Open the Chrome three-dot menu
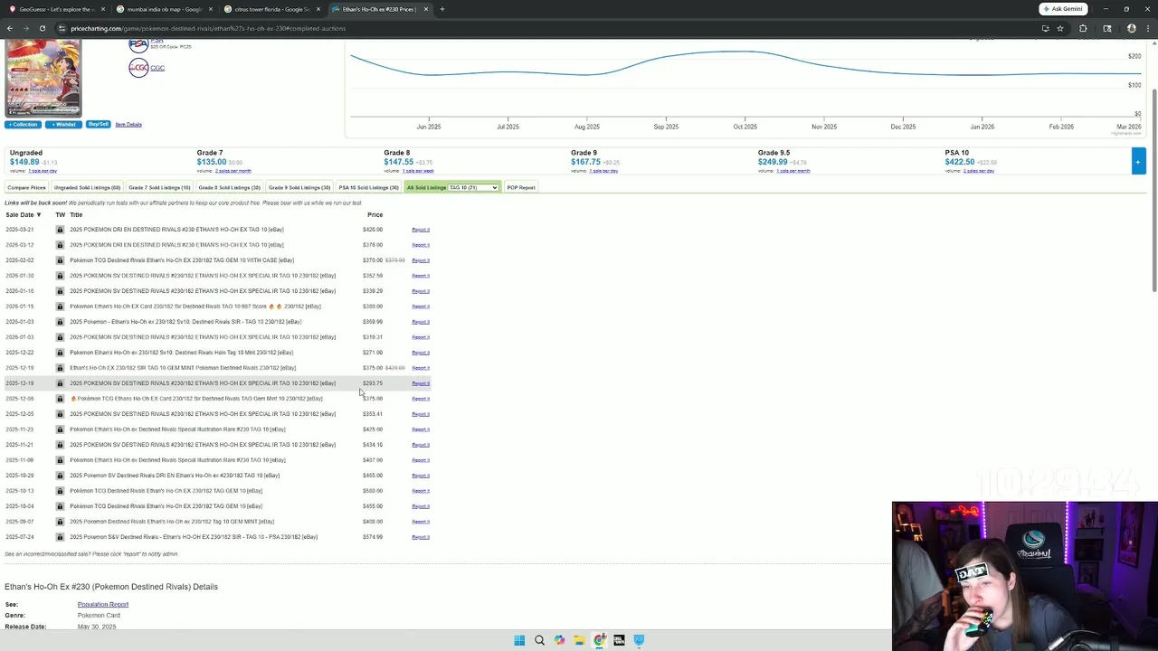The height and width of the screenshot is (651, 1158). 1148,28
